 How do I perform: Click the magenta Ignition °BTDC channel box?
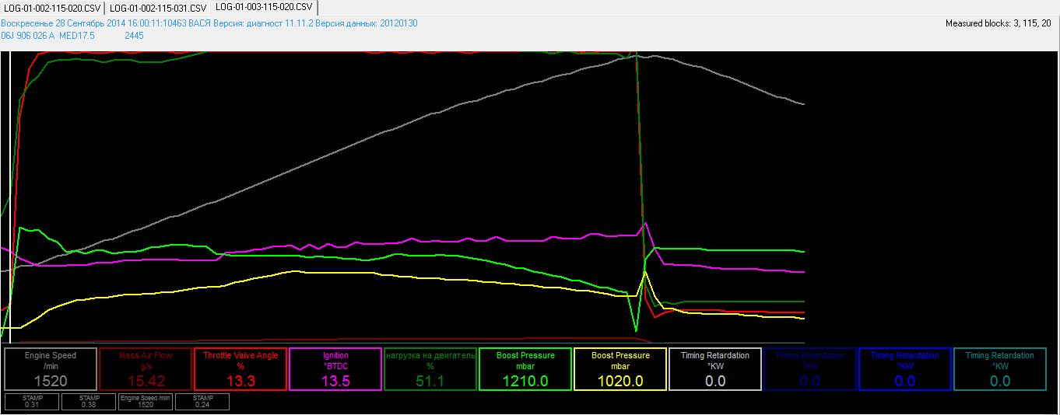point(335,368)
